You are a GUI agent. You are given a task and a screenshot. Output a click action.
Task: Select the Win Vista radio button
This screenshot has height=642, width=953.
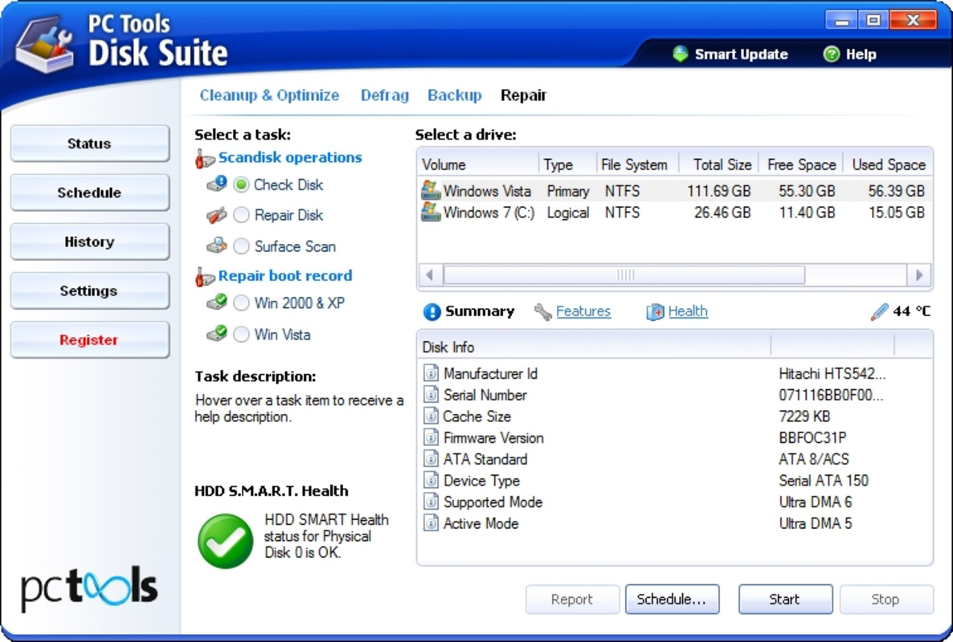click(241, 334)
